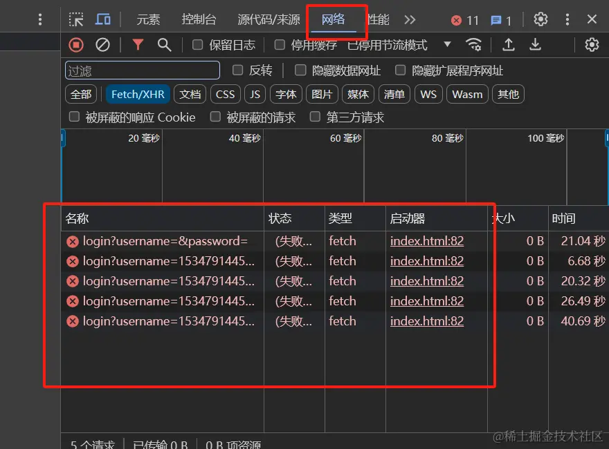
Task: Click the 20.32 秒 time cell
Action: click(583, 281)
